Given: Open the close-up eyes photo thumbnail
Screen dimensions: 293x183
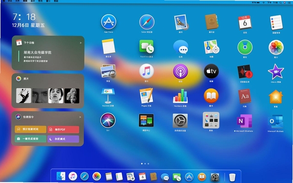Looking at the screenshot, I should tap(40, 96).
